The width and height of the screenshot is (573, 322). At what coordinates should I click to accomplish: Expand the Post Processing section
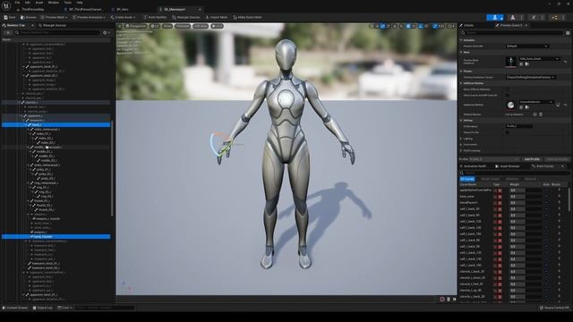(461, 150)
